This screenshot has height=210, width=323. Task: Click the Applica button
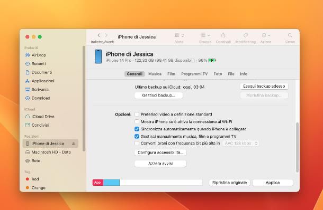click(273, 183)
